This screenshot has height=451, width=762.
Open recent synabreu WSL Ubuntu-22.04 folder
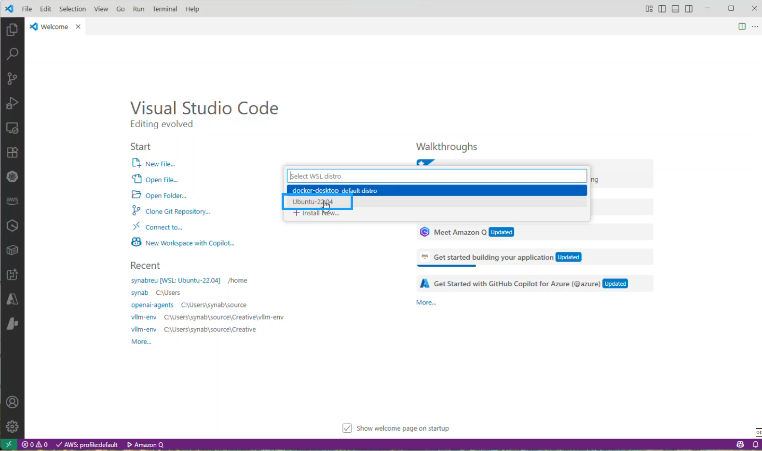pyautogui.click(x=176, y=280)
